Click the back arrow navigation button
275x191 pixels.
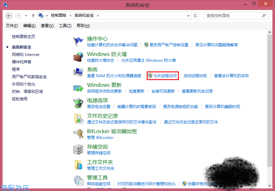click(9, 16)
